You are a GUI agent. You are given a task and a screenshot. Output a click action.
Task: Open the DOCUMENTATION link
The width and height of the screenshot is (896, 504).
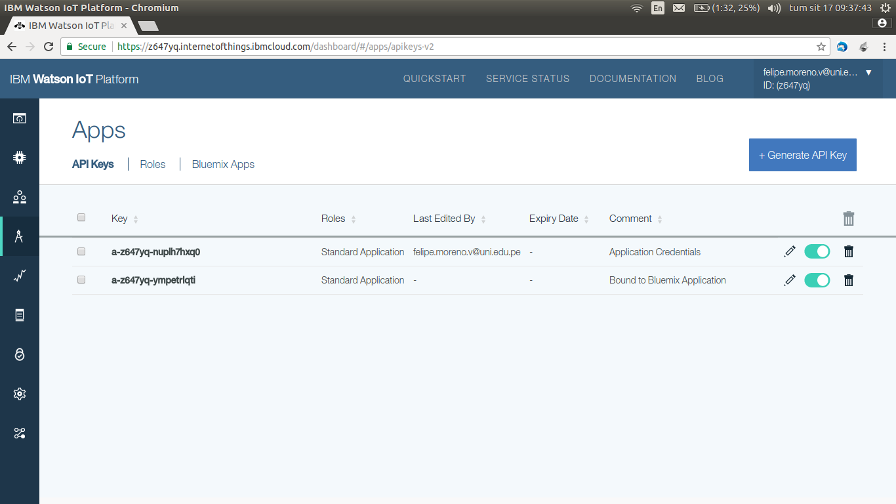(633, 79)
